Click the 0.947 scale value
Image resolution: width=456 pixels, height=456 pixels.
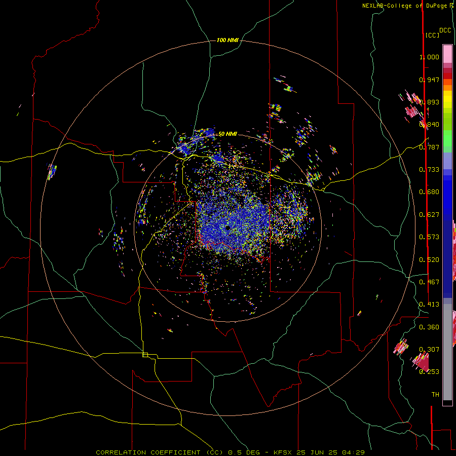pos(429,80)
